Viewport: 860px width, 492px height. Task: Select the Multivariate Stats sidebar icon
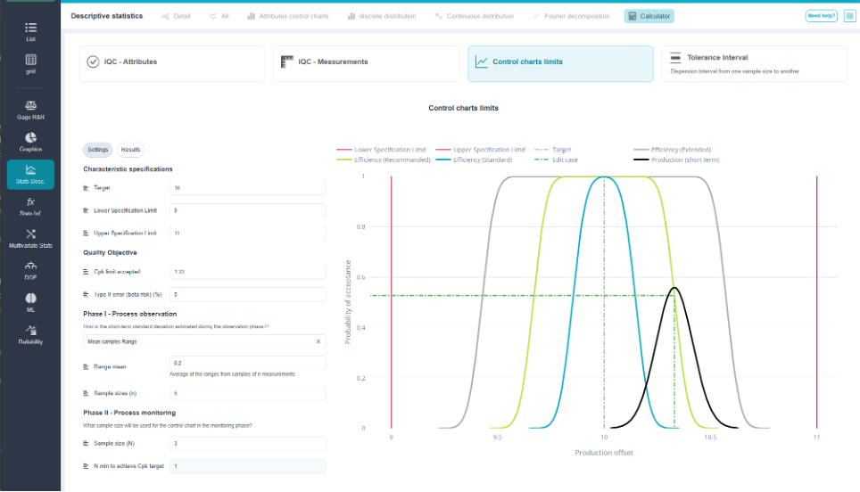point(30,238)
